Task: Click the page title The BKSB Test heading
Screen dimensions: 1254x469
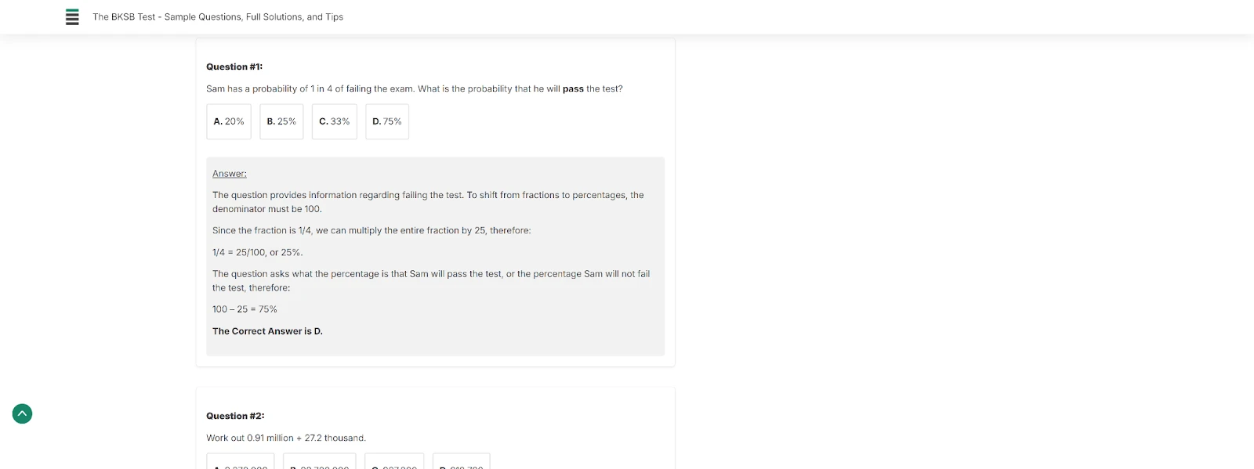Action: pyautogui.click(x=217, y=16)
